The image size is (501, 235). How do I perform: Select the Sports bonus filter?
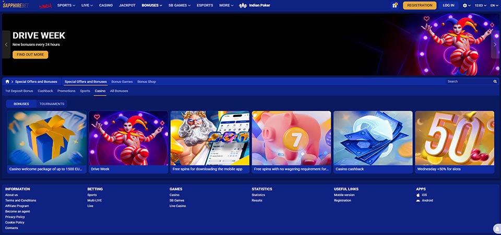[85, 91]
